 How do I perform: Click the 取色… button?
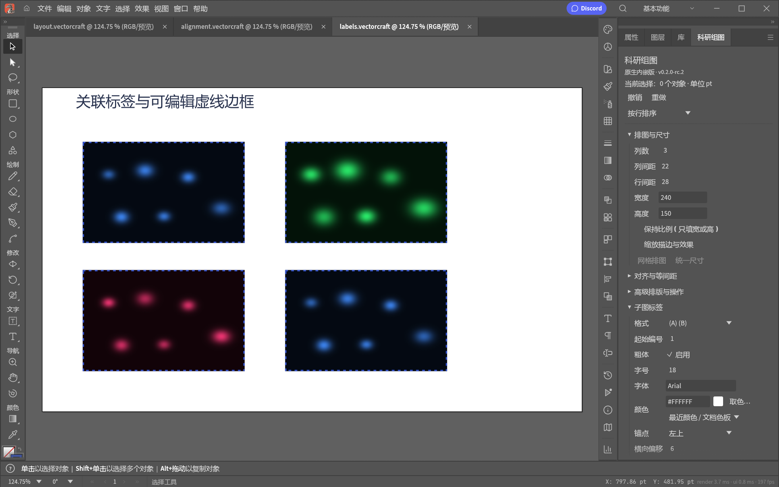pyautogui.click(x=740, y=402)
